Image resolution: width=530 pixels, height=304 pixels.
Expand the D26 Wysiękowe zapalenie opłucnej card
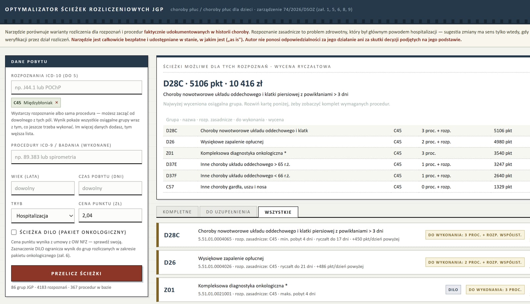[x=343, y=262]
